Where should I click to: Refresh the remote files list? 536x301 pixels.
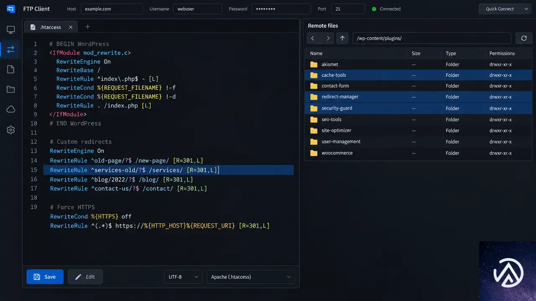point(524,38)
